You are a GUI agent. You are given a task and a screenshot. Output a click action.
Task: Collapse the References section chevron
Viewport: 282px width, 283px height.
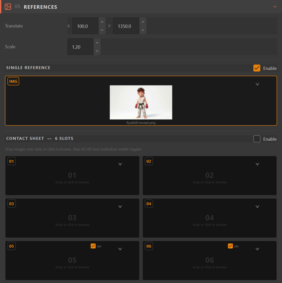coord(275,7)
